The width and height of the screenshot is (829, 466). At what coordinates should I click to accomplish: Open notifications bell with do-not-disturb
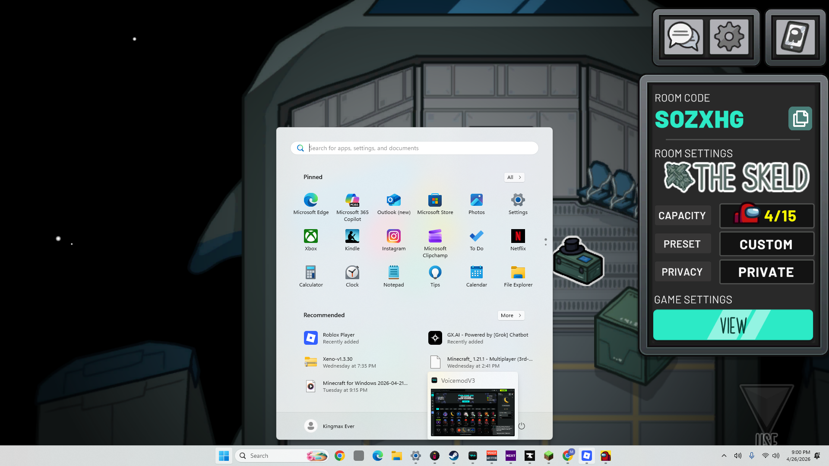point(817,456)
